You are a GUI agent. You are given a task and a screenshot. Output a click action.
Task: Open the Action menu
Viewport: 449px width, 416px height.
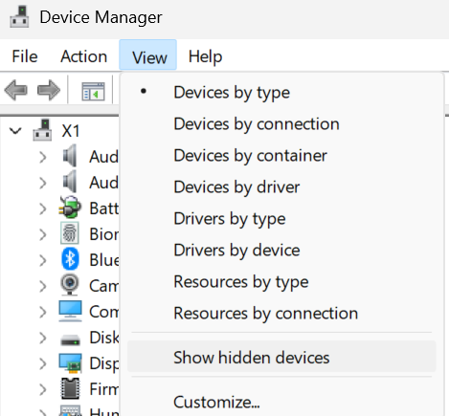(x=84, y=56)
